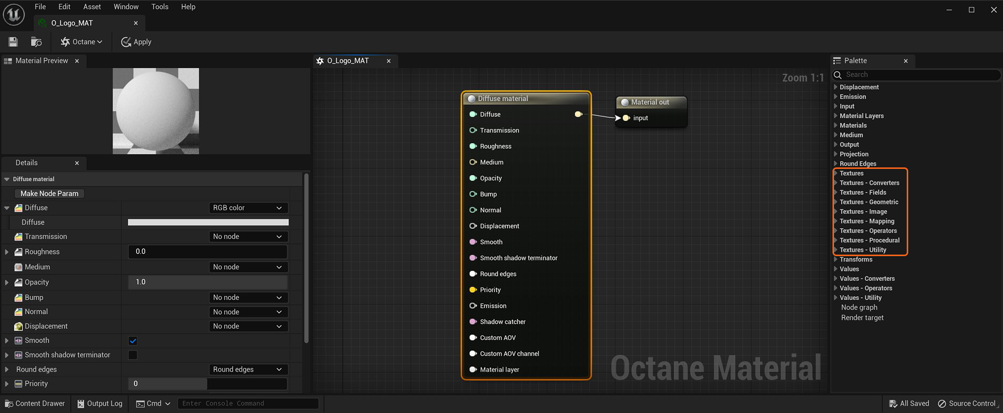Click the Enter Console Command field
Viewport: 1003px width, 413px height.
click(248, 404)
